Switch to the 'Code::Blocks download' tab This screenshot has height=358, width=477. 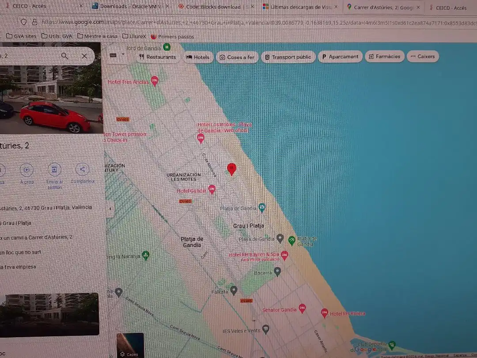[216, 6]
